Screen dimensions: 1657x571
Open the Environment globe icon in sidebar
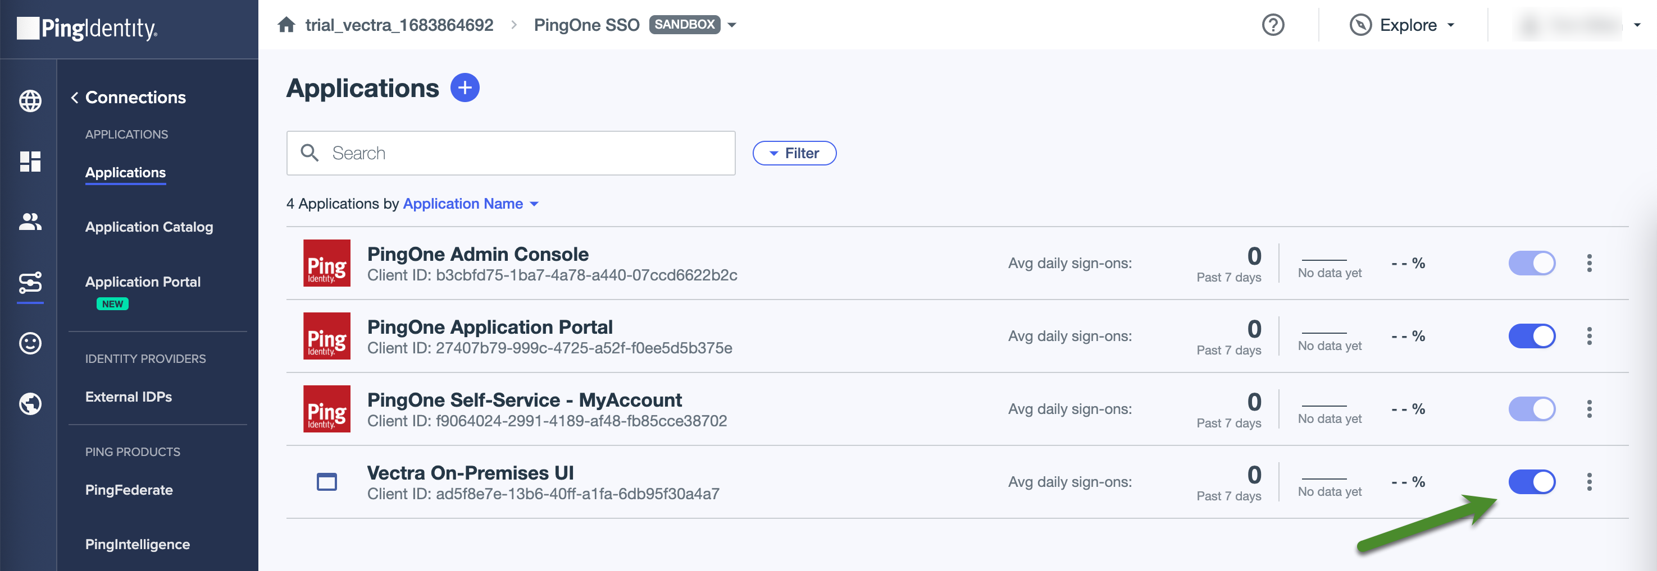pos(30,101)
